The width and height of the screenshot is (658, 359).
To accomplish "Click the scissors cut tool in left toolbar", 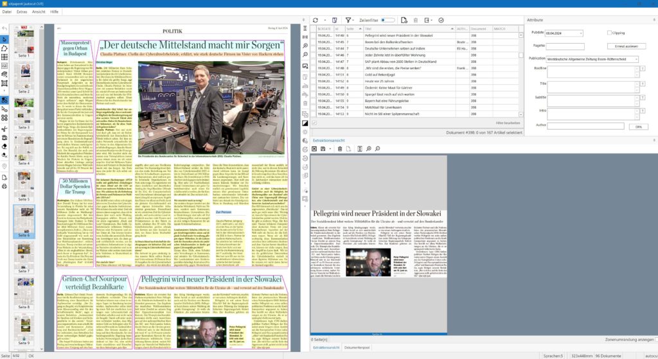I will click(4, 128).
